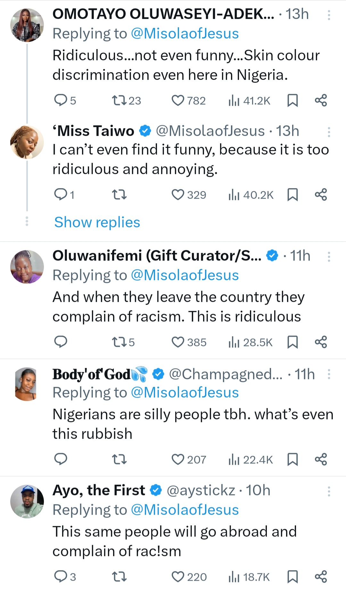Open Body of God's display name profile
Viewport: 346px width, 591px height.
point(92,374)
